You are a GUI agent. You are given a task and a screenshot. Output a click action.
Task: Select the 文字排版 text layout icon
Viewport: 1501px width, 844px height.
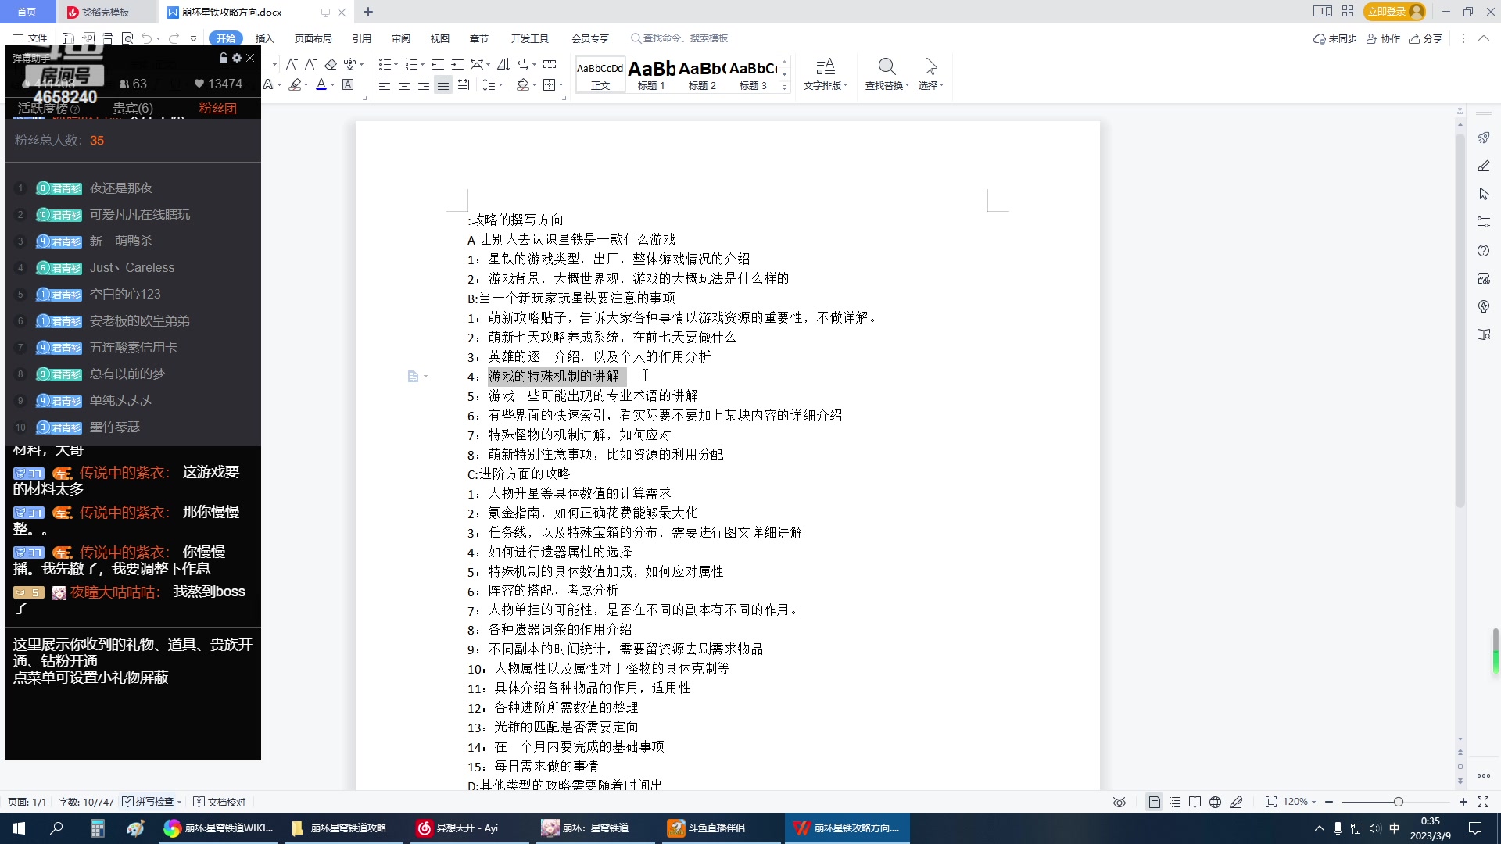tap(826, 74)
